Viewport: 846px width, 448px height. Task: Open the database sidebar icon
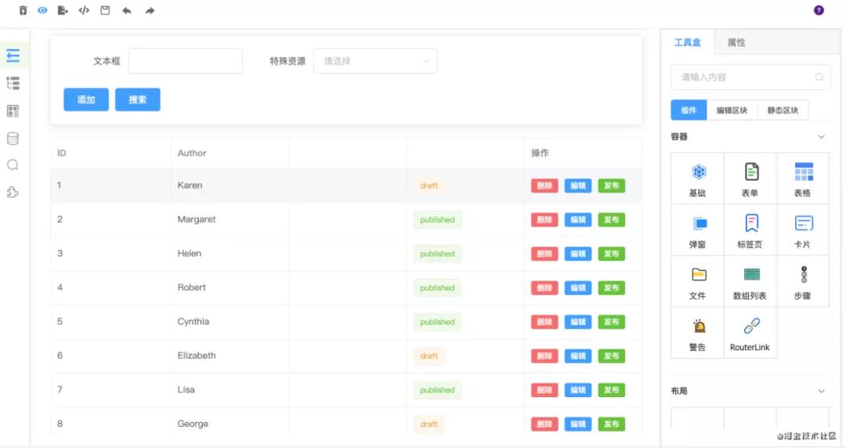pyautogui.click(x=13, y=138)
